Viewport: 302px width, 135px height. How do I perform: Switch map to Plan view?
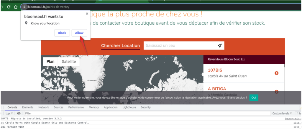(x=50, y=62)
